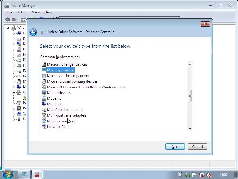The height and width of the screenshot is (179, 238).
Task: Click the Modems icon in the list
Action: click(44, 98)
